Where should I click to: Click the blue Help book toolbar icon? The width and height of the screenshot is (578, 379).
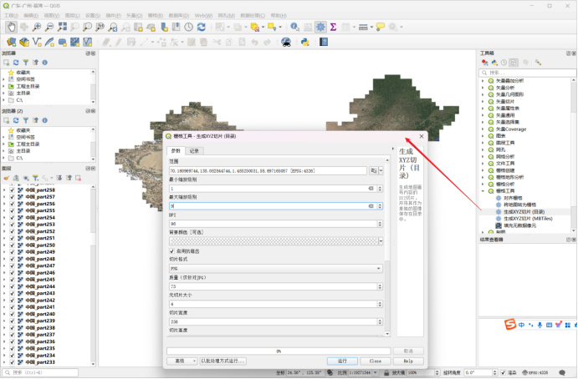click(x=324, y=42)
